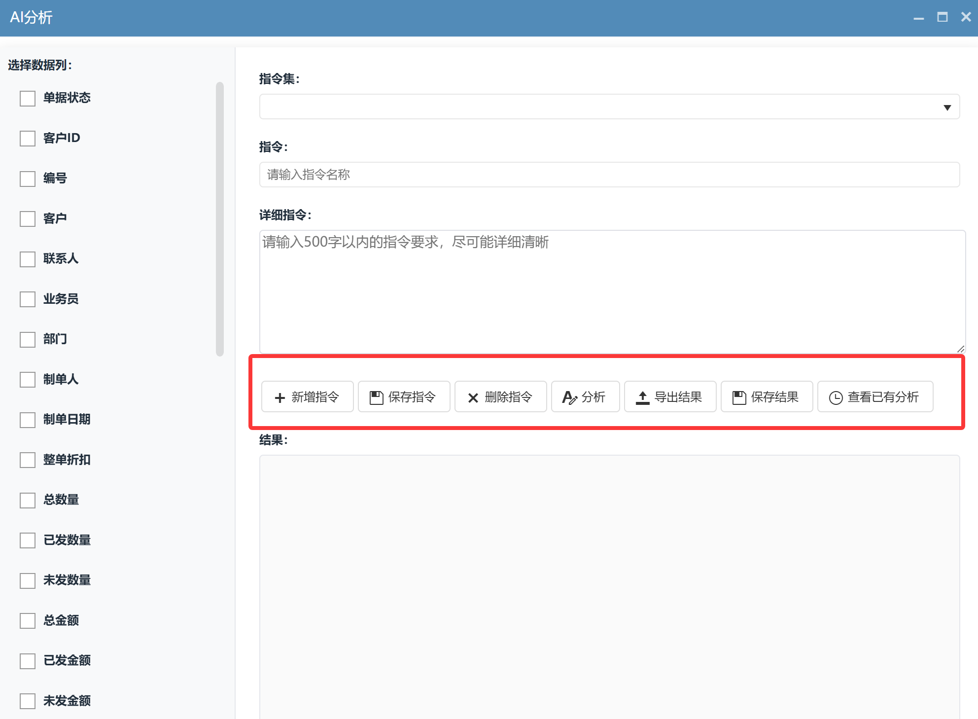
Task: Click the floppy disk icon on 保存指令
Action: click(x=377, y=397)
